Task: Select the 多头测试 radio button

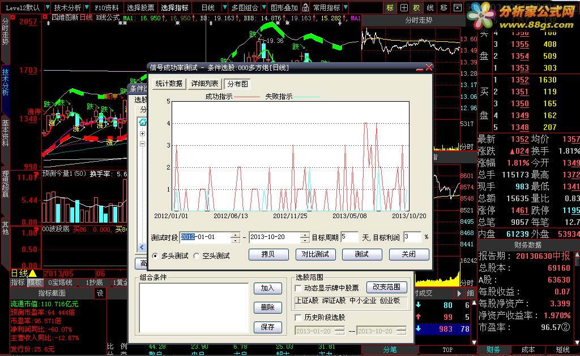Action: [x=155, y=255]
